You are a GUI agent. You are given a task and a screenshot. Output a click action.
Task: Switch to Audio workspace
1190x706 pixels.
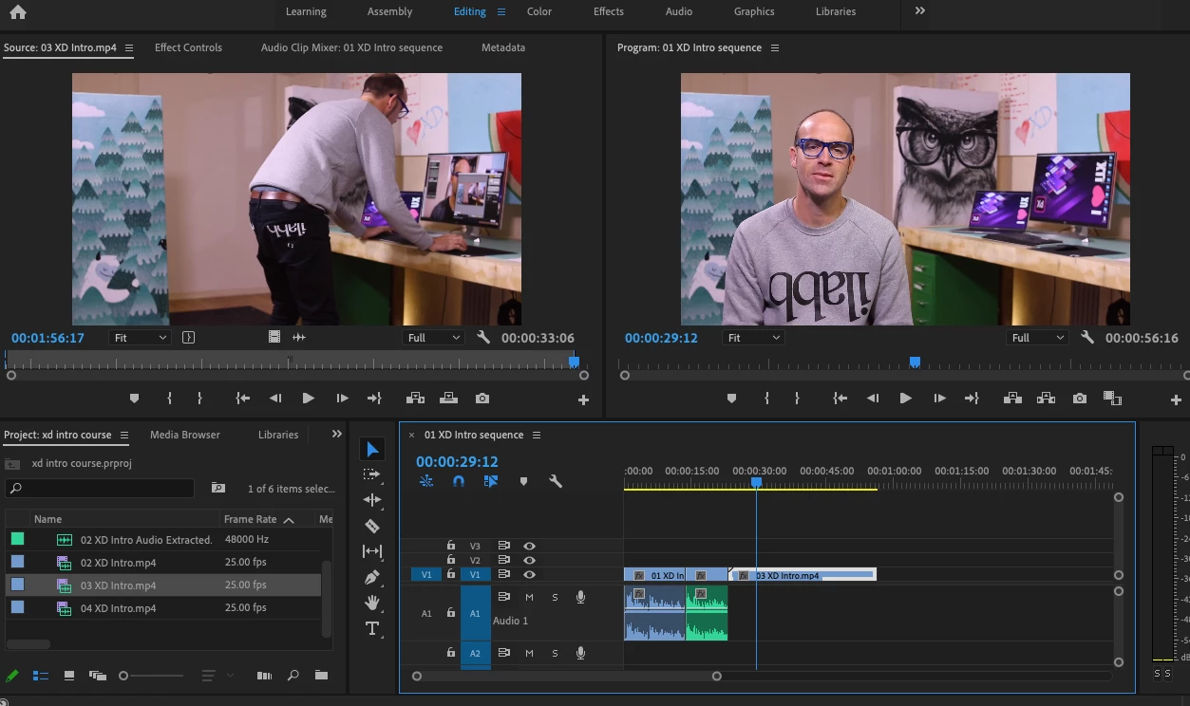pyautogui.click(x=679, y=11)
